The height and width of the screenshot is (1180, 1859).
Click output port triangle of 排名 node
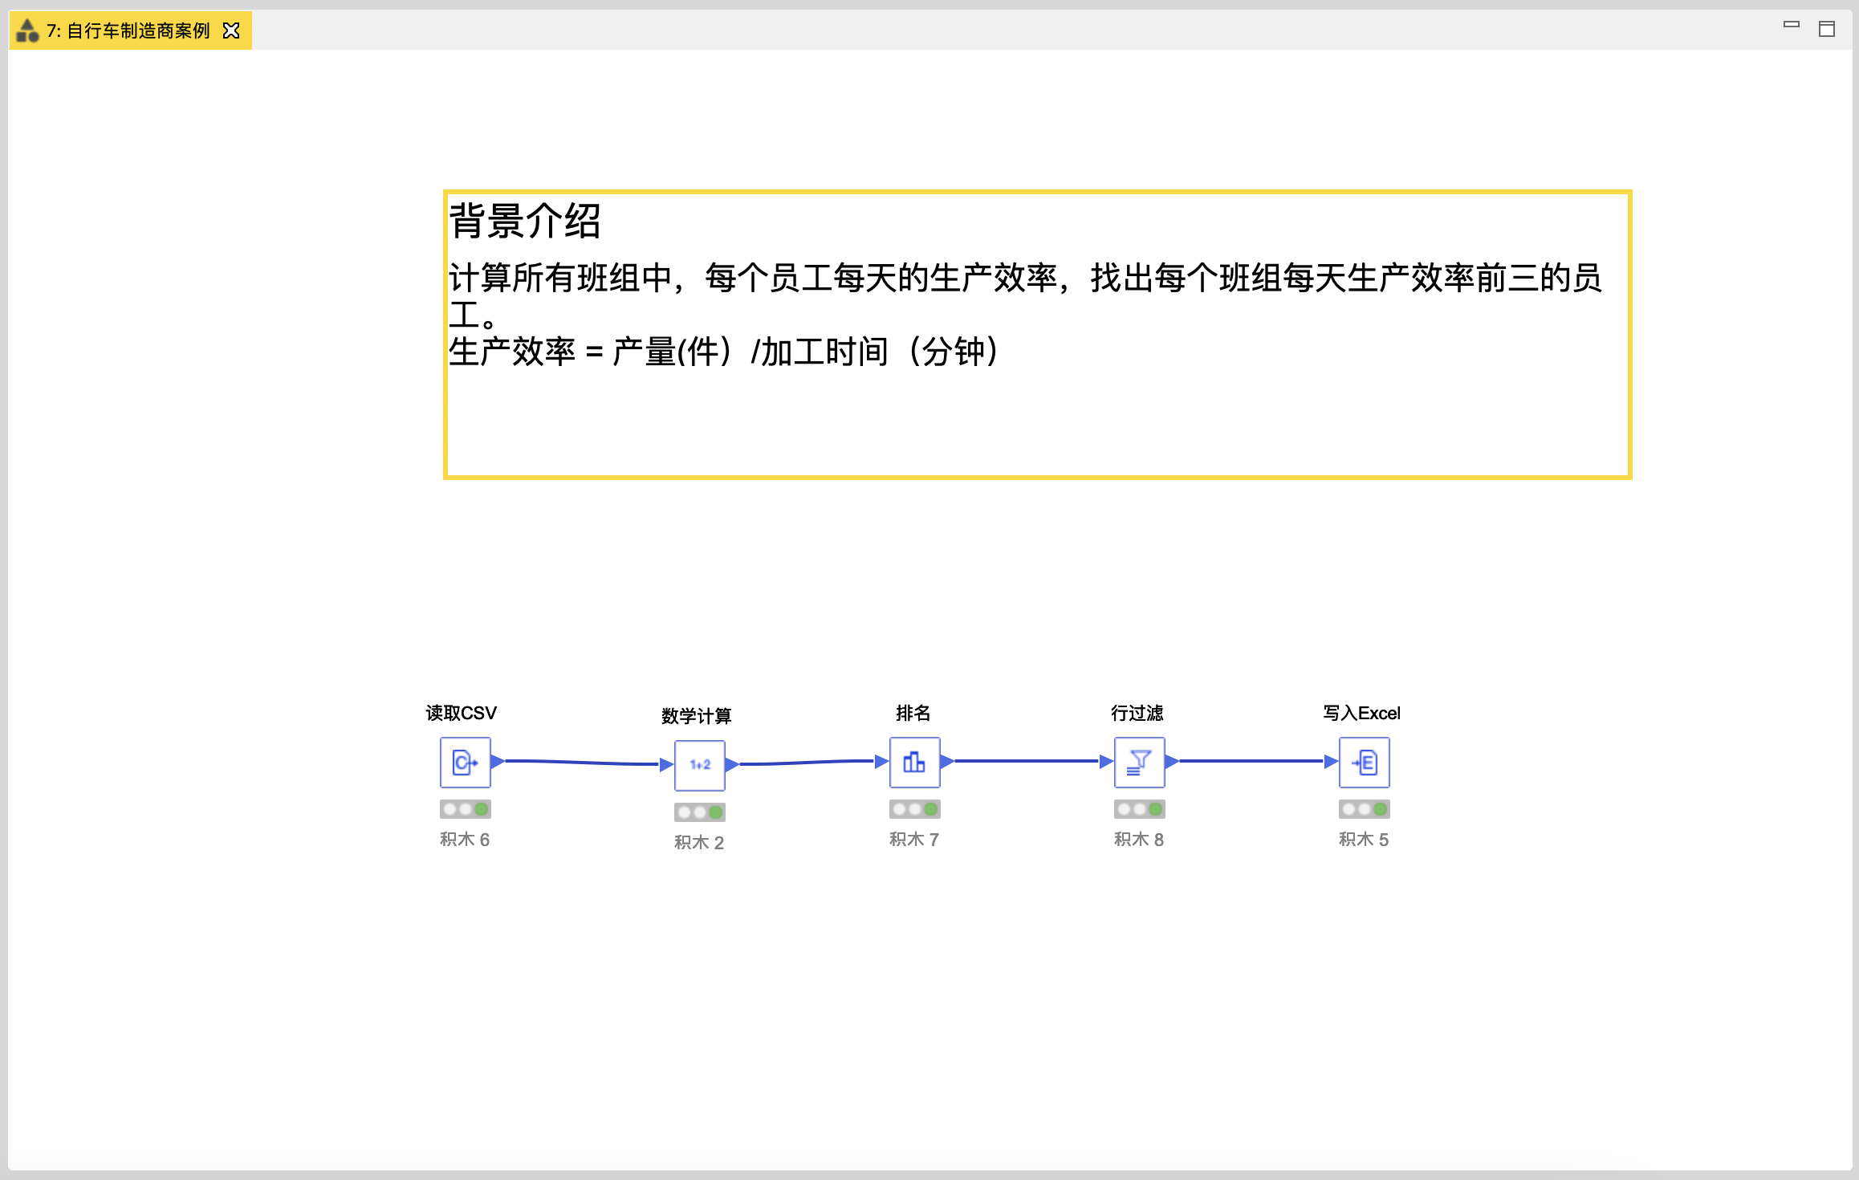click(946, 761)
